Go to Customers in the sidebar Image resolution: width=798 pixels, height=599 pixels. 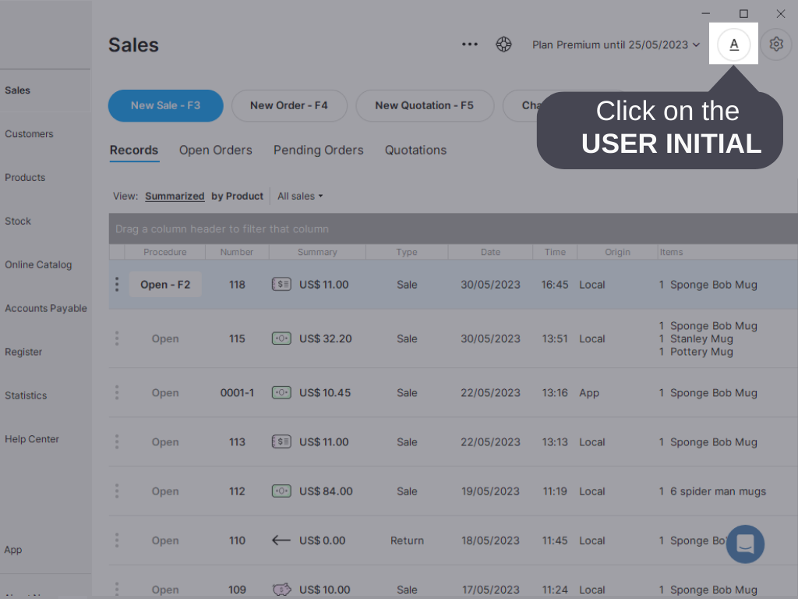29,134
